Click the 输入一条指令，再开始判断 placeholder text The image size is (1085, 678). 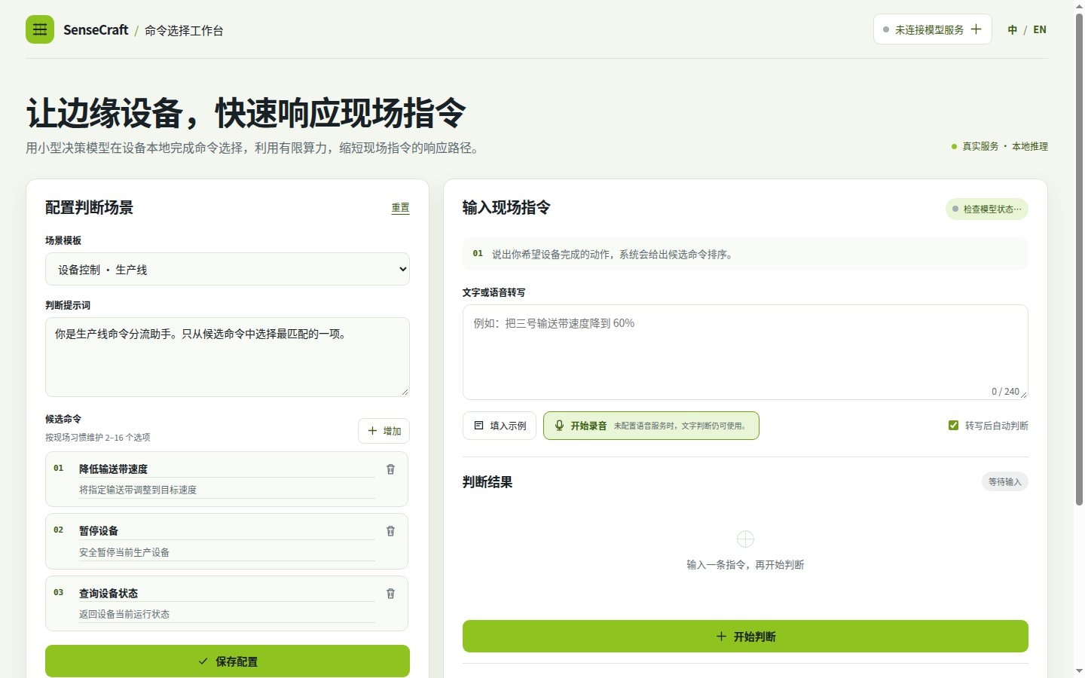(x=745, y=565)
